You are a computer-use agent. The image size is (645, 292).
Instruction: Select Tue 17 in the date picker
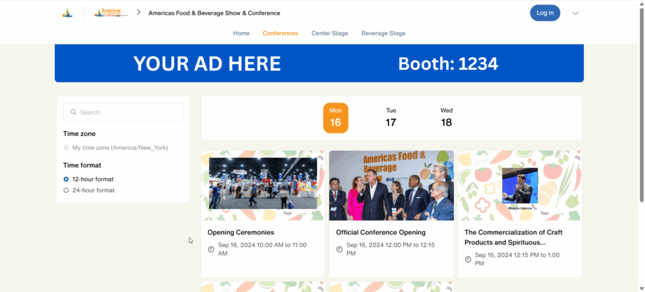pyautogui.click(x=391, y=118)
